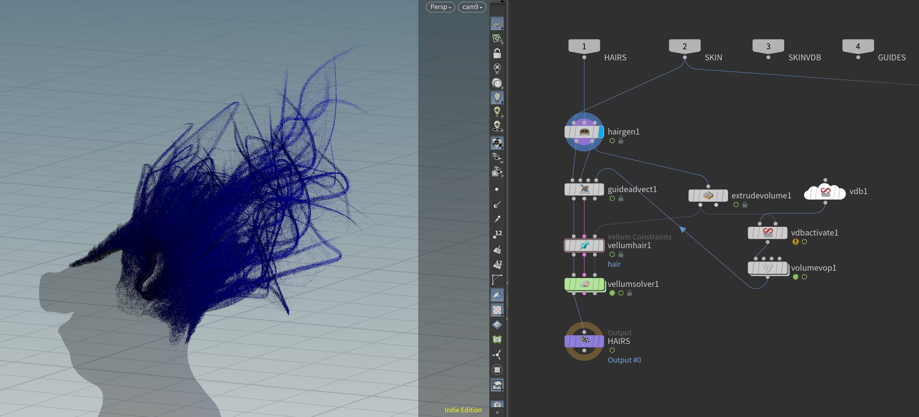The width and height of the screenshot is (919, 417).
Task: Toggle the display flag on volumevop1
Action: [784, 268]
